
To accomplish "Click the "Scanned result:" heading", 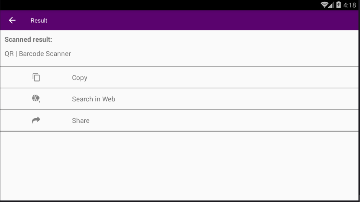I will pos(28,39).
